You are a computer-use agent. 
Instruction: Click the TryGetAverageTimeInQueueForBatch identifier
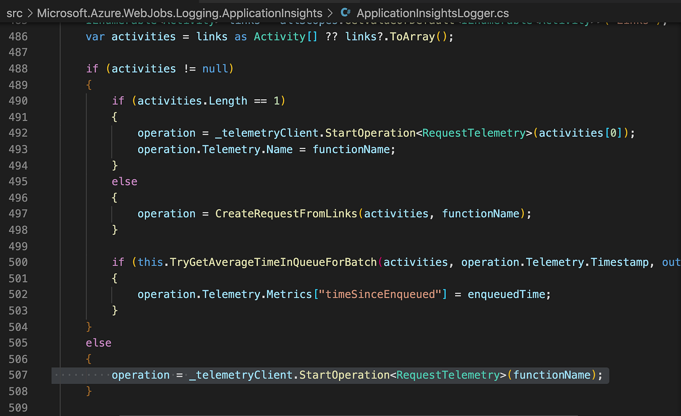(272, 262)
